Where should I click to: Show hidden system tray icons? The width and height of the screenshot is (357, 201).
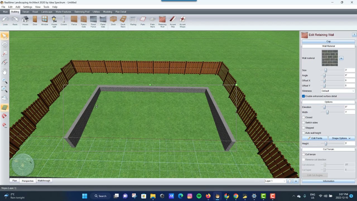tap(293, 196)
